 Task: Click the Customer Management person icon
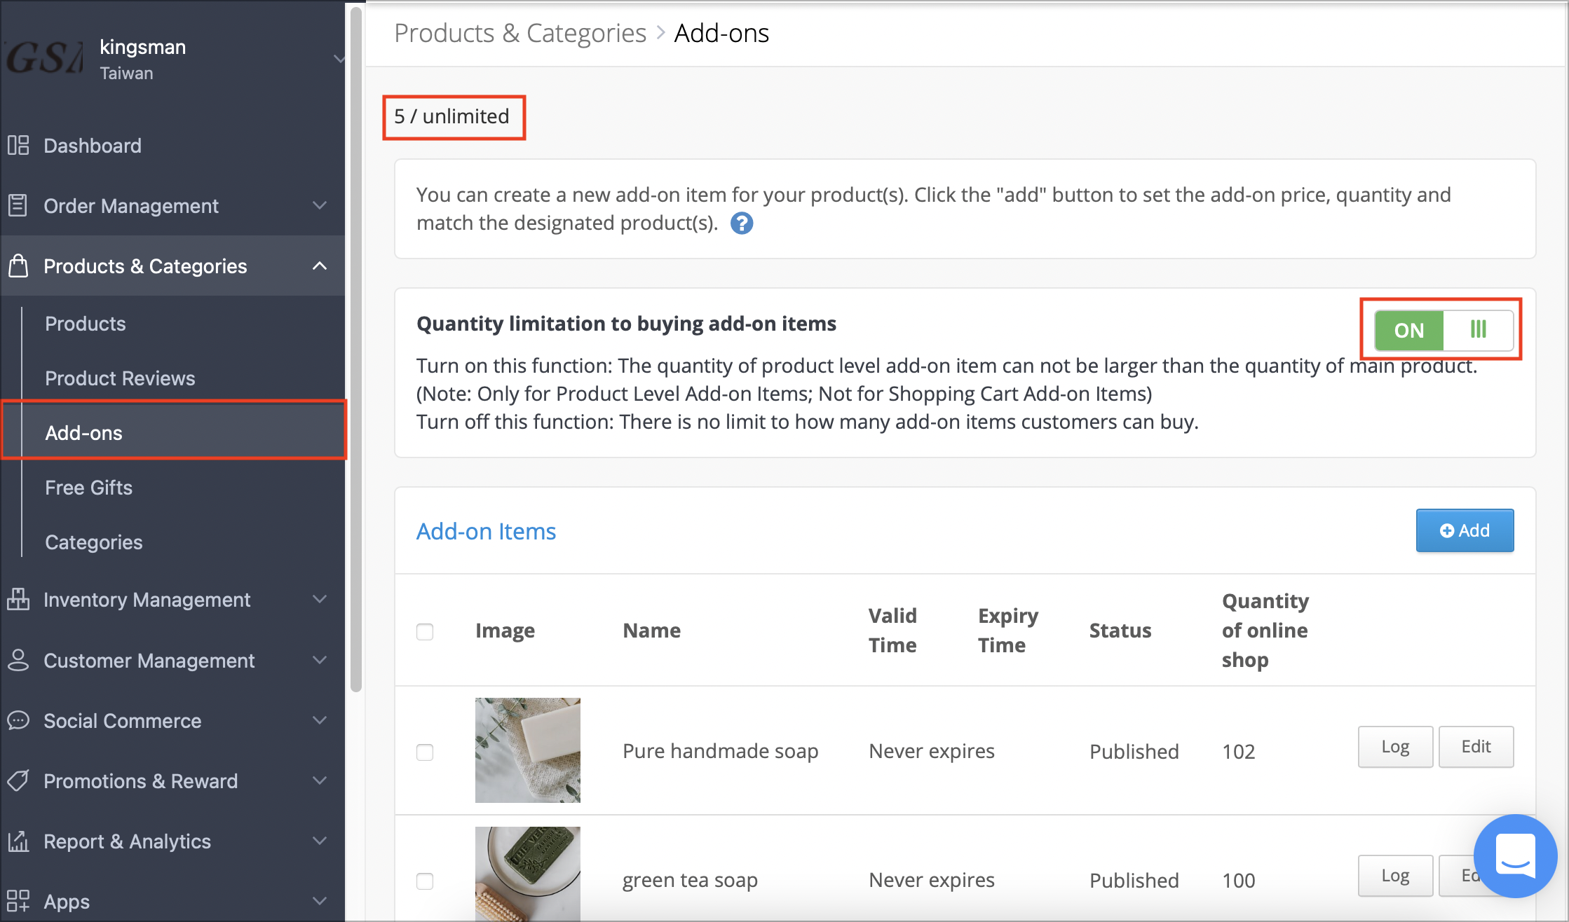pos(18,660)
